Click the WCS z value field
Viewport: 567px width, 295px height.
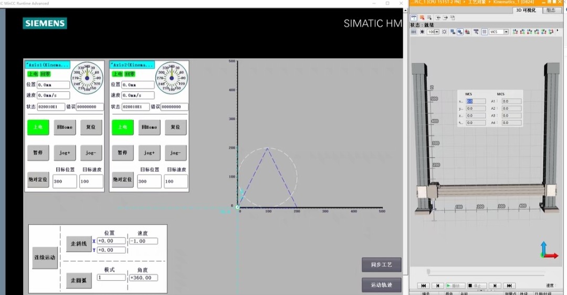tap(476, 115)
